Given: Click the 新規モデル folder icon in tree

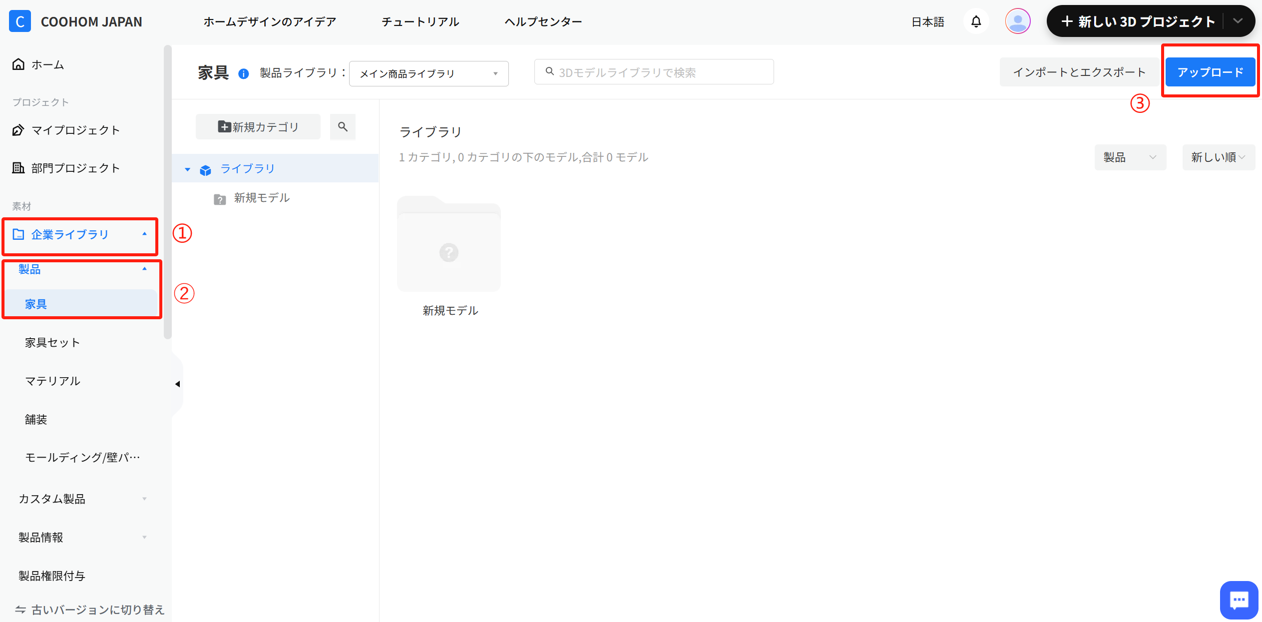Looking at the screenshot, I should click(x=220, y=199).
